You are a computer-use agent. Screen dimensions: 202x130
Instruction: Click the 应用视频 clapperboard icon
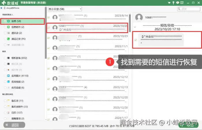(8, 82)
